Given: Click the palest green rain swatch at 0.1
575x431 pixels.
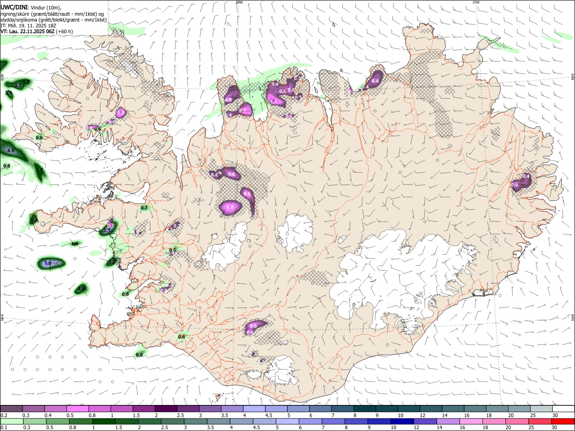Looking at the screenshot, I should click(x=12, y=421).
